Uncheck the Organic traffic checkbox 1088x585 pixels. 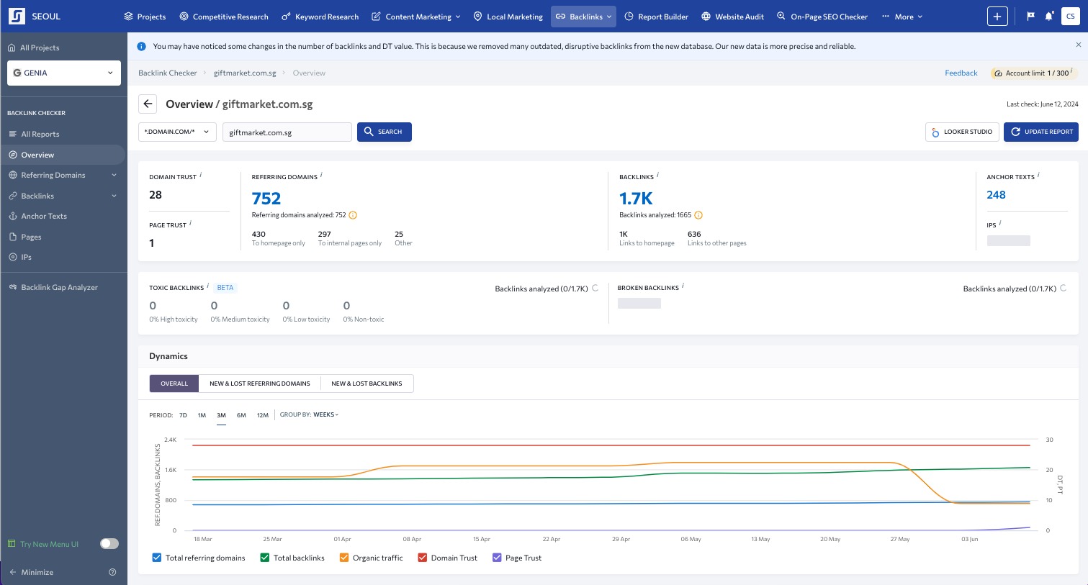click(344, 558)
